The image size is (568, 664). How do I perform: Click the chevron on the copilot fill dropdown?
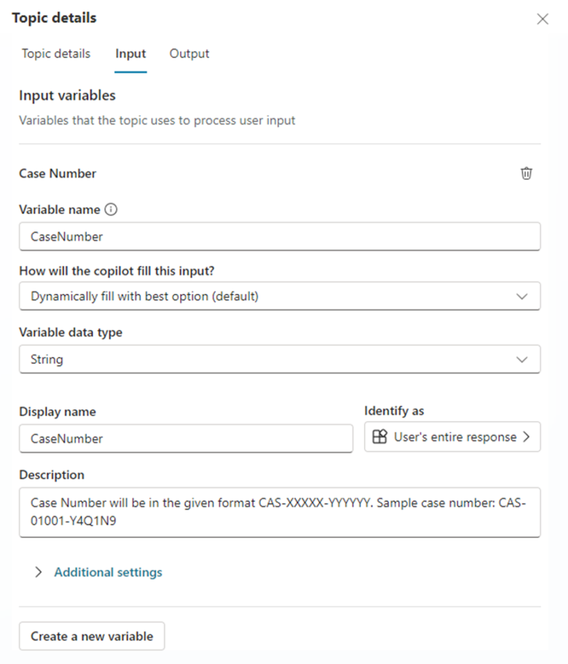pos(522,296)
